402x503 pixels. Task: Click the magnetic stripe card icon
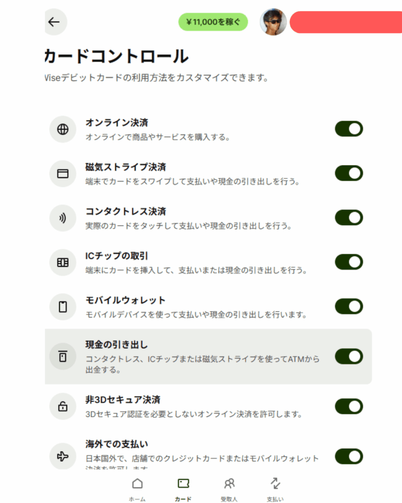[62, 174]
